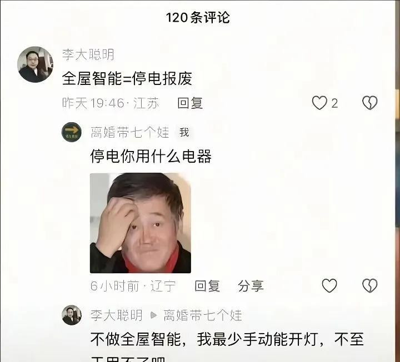Screen dimensions: 400x362
Task: Tap the comment starting 不做全屋智能
Action: [227, 346]
